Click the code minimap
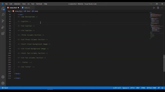Viewport: 165px width, 92px height. (156, 26)
